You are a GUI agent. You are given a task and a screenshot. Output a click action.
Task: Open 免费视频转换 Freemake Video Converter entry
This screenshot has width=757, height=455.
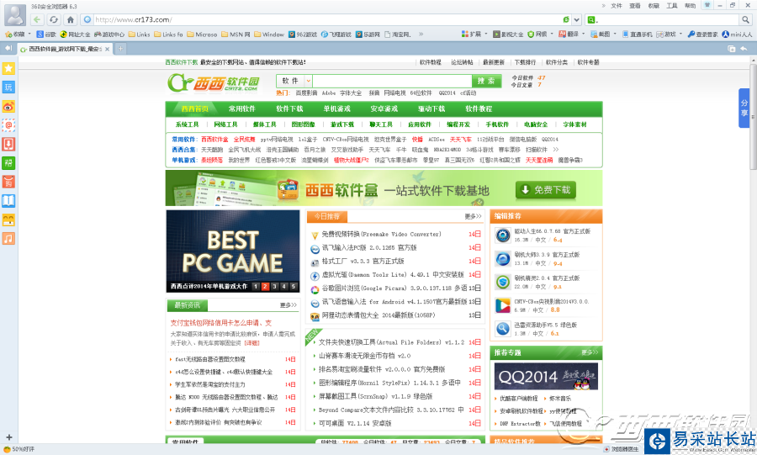point(381,234)
